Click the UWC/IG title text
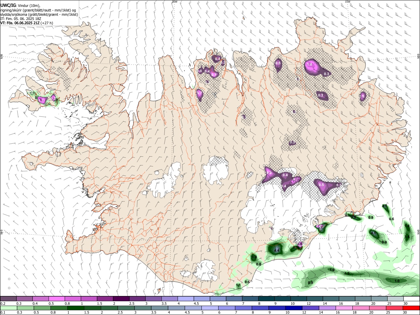The image size is (420, 315). (8, 5)
